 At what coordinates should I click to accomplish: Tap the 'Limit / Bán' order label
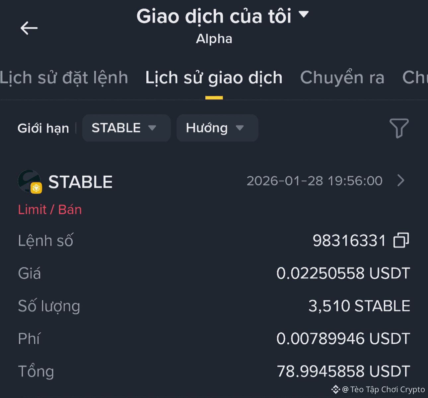coord(50,209)
